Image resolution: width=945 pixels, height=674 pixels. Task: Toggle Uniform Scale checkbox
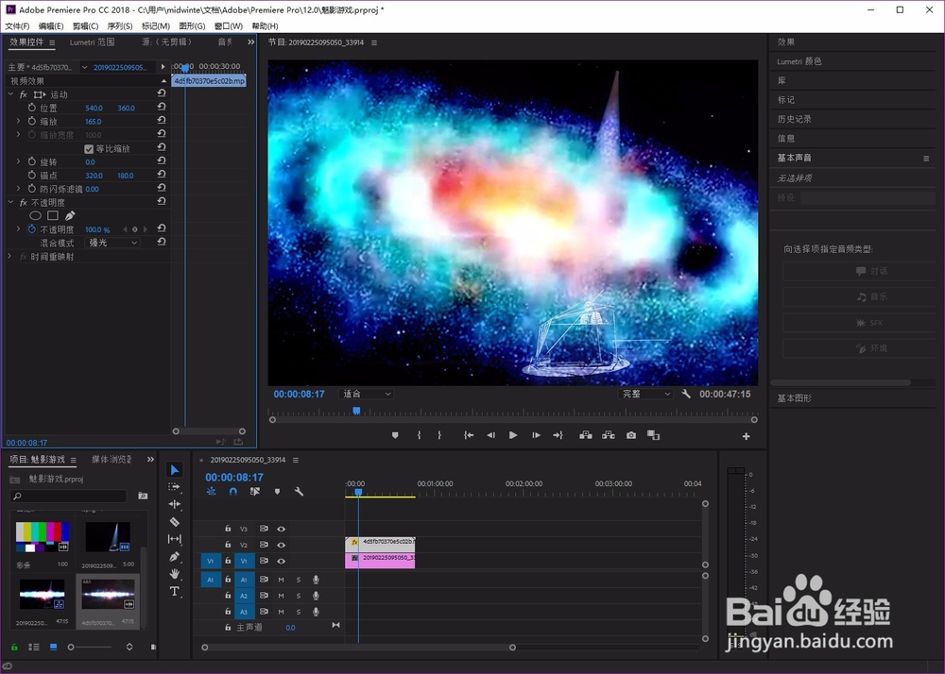pos(89,148)
